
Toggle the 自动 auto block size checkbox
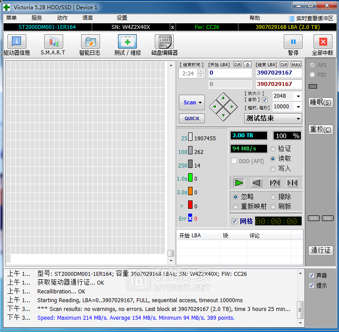(x=264, y=100)
